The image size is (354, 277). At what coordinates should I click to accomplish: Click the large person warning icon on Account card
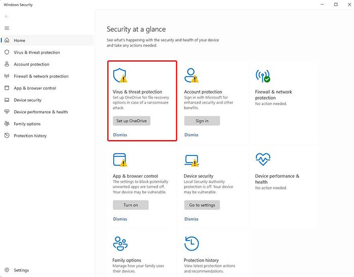(192, 75)
